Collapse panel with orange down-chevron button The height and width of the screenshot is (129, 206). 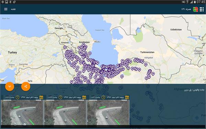pyautogui.click(x=10, y=86)
